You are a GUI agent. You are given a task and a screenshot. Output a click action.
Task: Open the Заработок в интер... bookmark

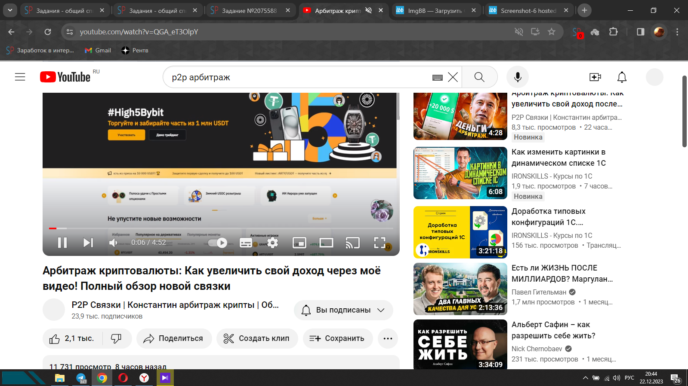(x=40, y=50)
